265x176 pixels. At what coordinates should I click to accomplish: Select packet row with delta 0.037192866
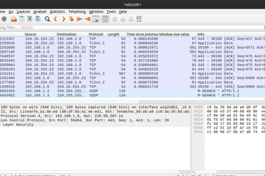[132, 61]
